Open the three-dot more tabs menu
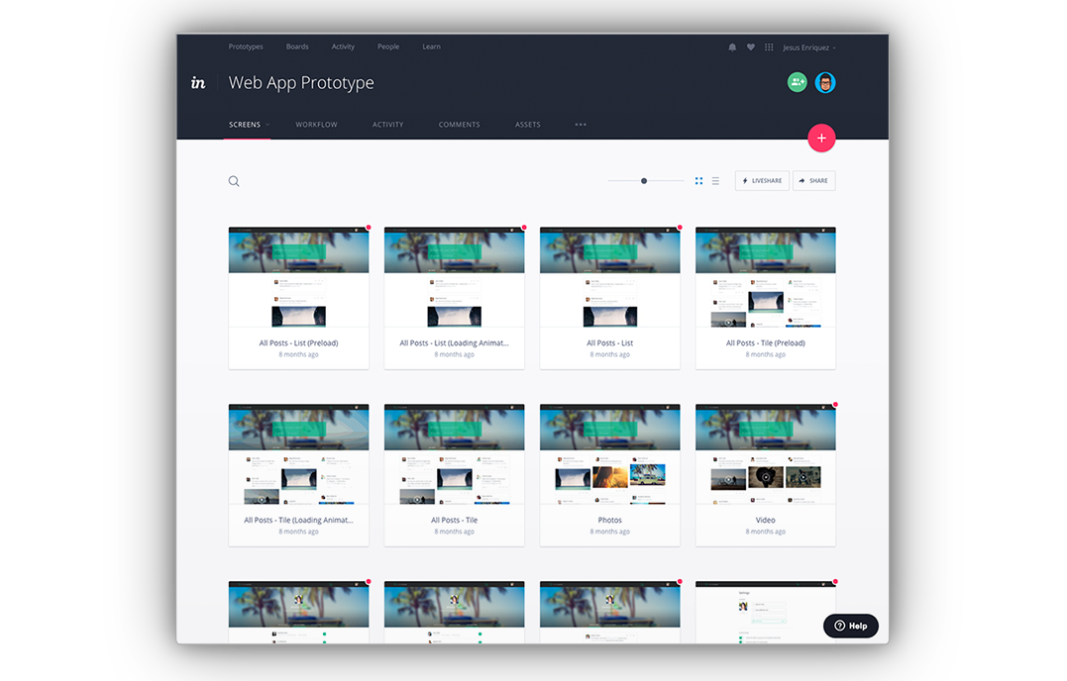 tap(581, 125)
